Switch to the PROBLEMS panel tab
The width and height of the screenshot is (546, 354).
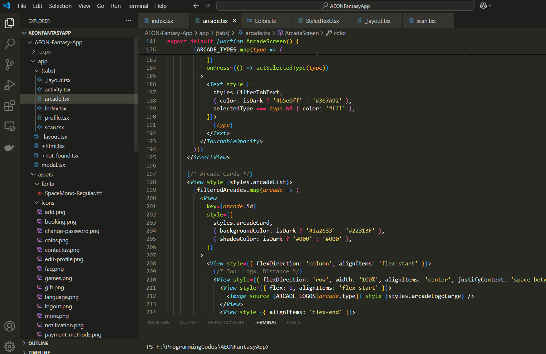[158, 323]
